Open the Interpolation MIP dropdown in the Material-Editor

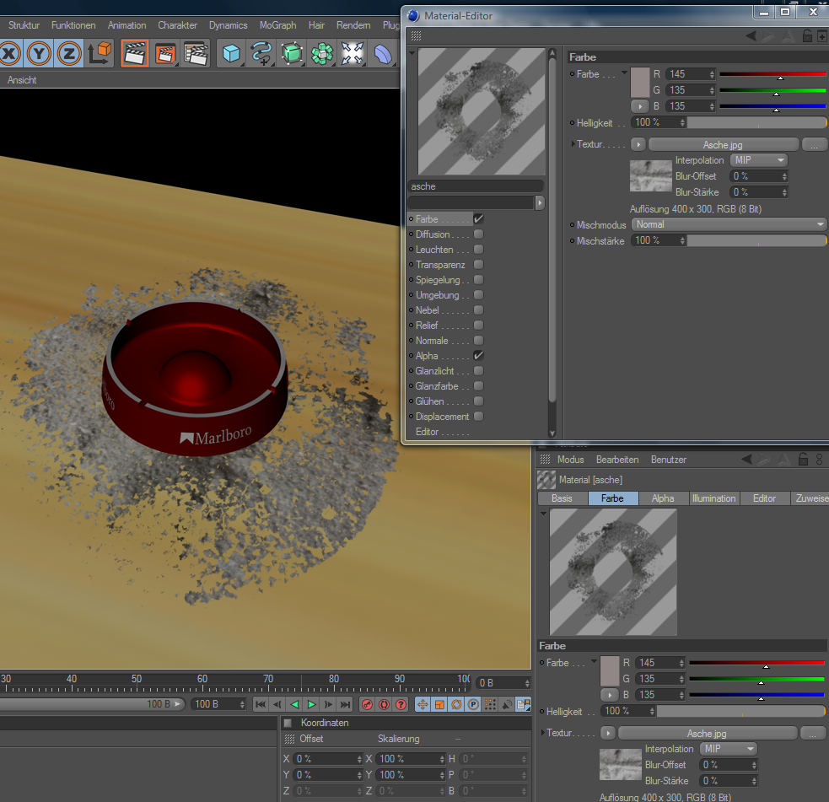coord(758,160)
